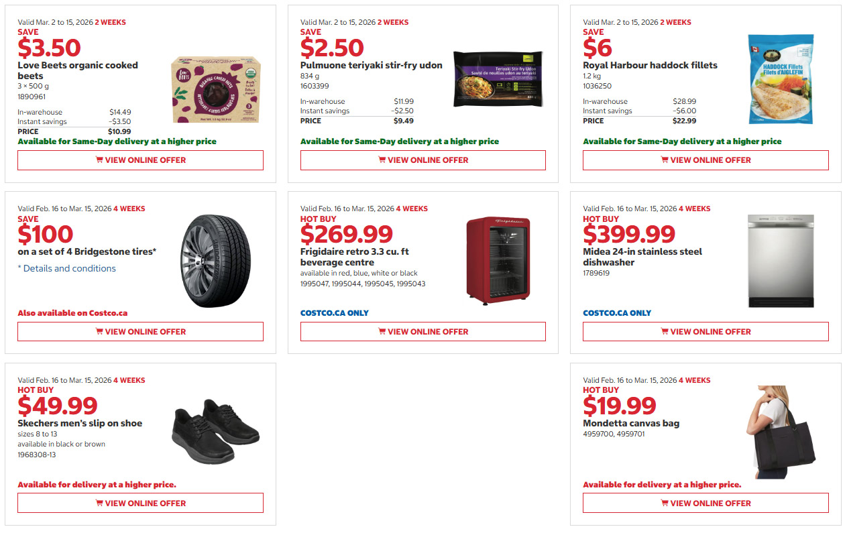The image size is (847, 533).
Task: Click the COSTCO.CA ONLY label under Frigidaire beverage centre
Action: 334,312
